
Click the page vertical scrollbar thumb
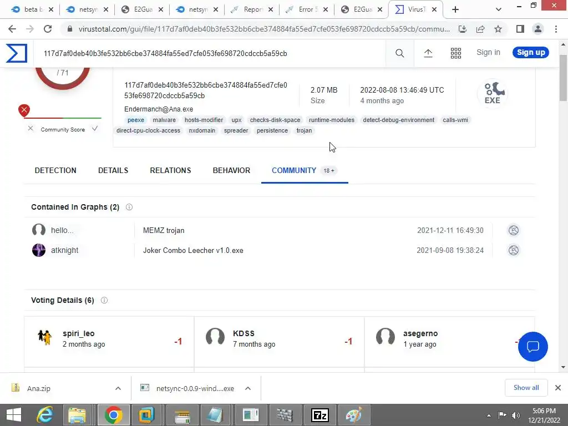563,78
